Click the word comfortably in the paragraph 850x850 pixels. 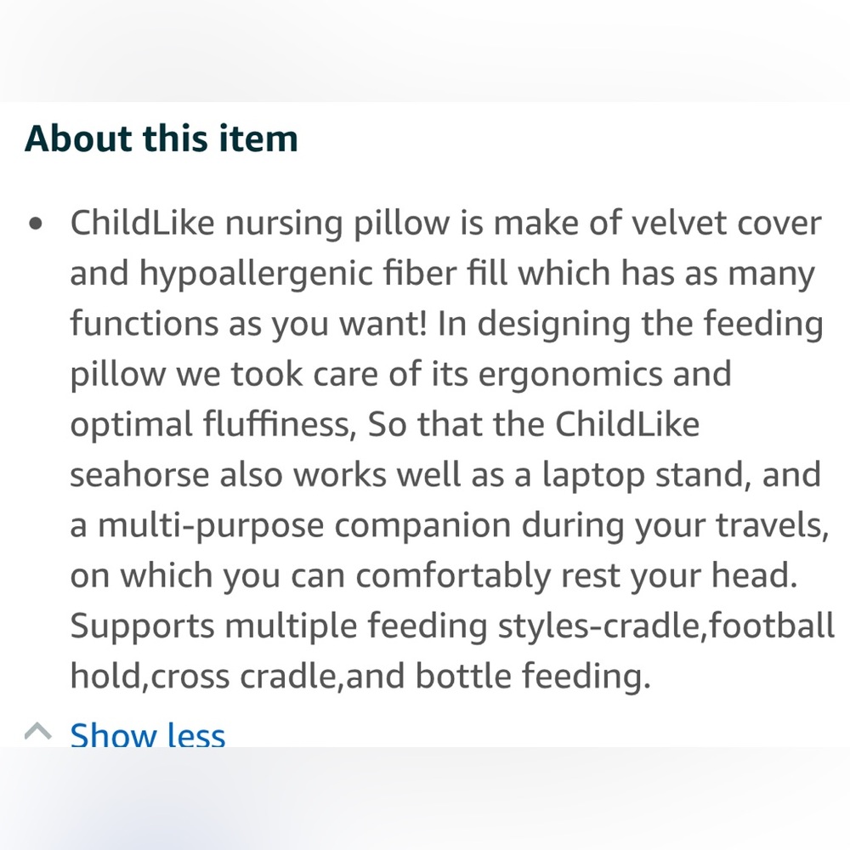pos(453,577)
